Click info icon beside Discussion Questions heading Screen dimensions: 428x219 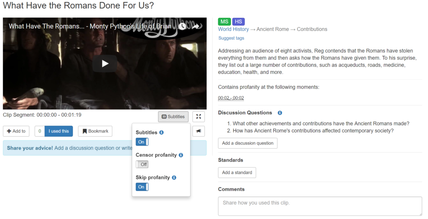coord(280,113)
